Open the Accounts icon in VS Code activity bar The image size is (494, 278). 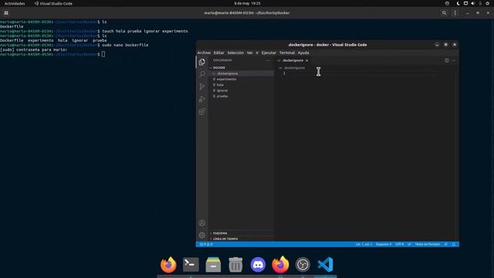click(x=202, y=223)
